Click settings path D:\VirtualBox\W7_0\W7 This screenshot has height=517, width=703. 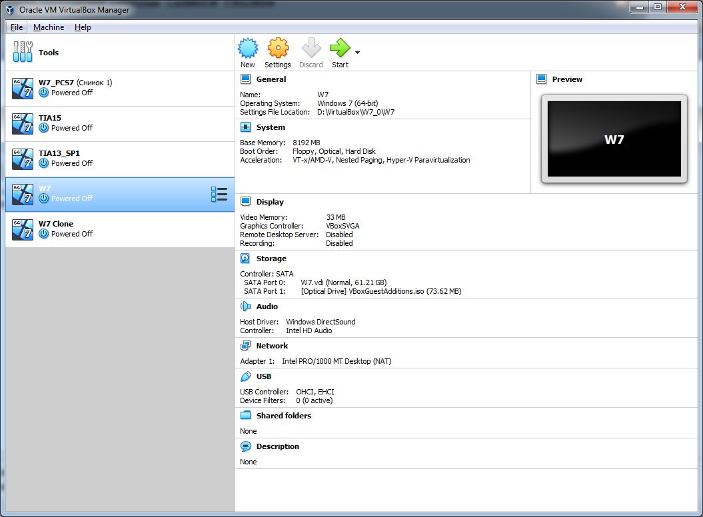[x=356, y=112]
